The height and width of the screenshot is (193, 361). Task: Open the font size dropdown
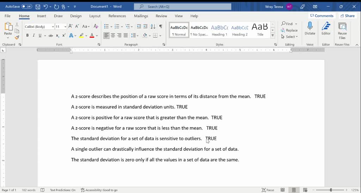65,27
